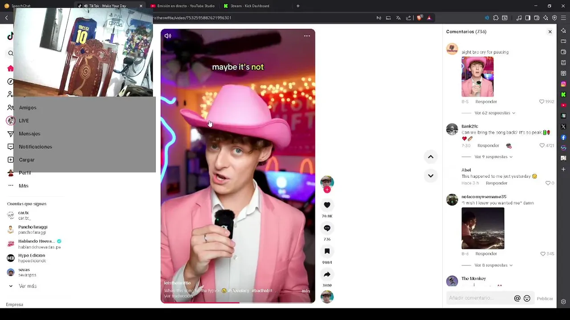This screenshot has width=570, height=320.
Task: Open the sevas followed account
Action: [x=27, y=272]
